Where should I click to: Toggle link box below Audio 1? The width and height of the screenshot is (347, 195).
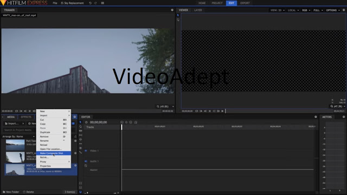86,166
